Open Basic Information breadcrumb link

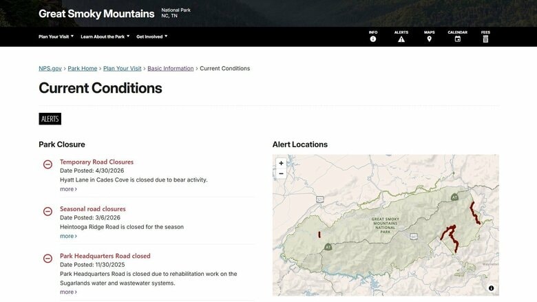click(x=171, y=68)
